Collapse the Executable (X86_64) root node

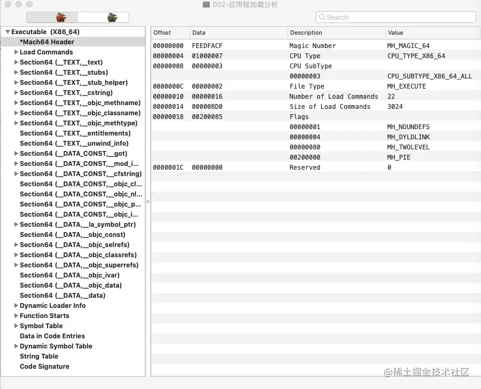7,32
